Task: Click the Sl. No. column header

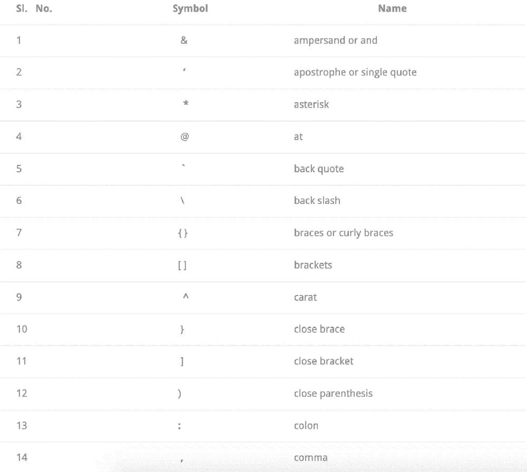Action: point(34,8)
